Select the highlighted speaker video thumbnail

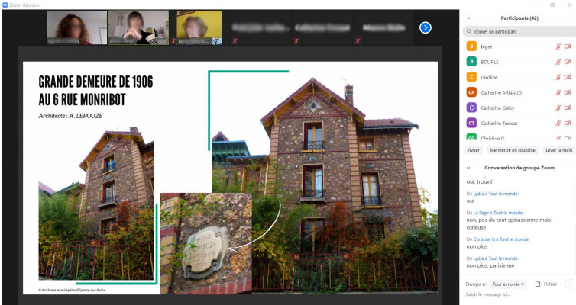[138, 27]
